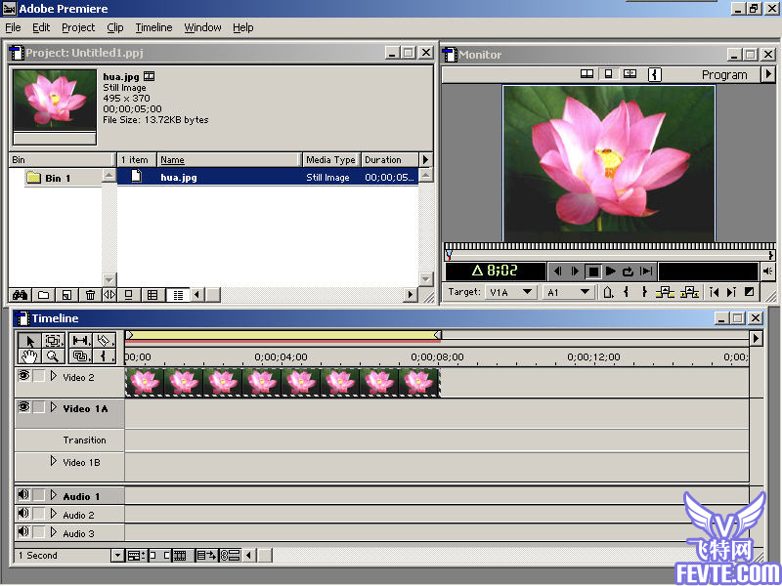Toggle lock box on Video 1A track
782x586 pixels.
click(39, 408)
